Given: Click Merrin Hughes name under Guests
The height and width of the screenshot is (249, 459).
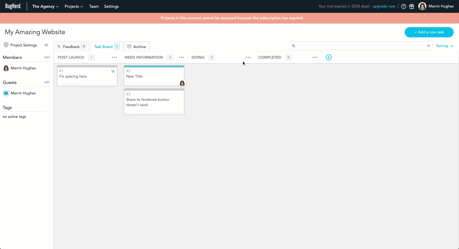Looking at the screenshot, I should (23, 93).
